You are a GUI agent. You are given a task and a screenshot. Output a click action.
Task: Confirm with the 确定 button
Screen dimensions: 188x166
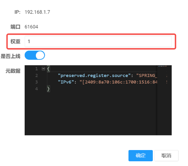[140, 155]
